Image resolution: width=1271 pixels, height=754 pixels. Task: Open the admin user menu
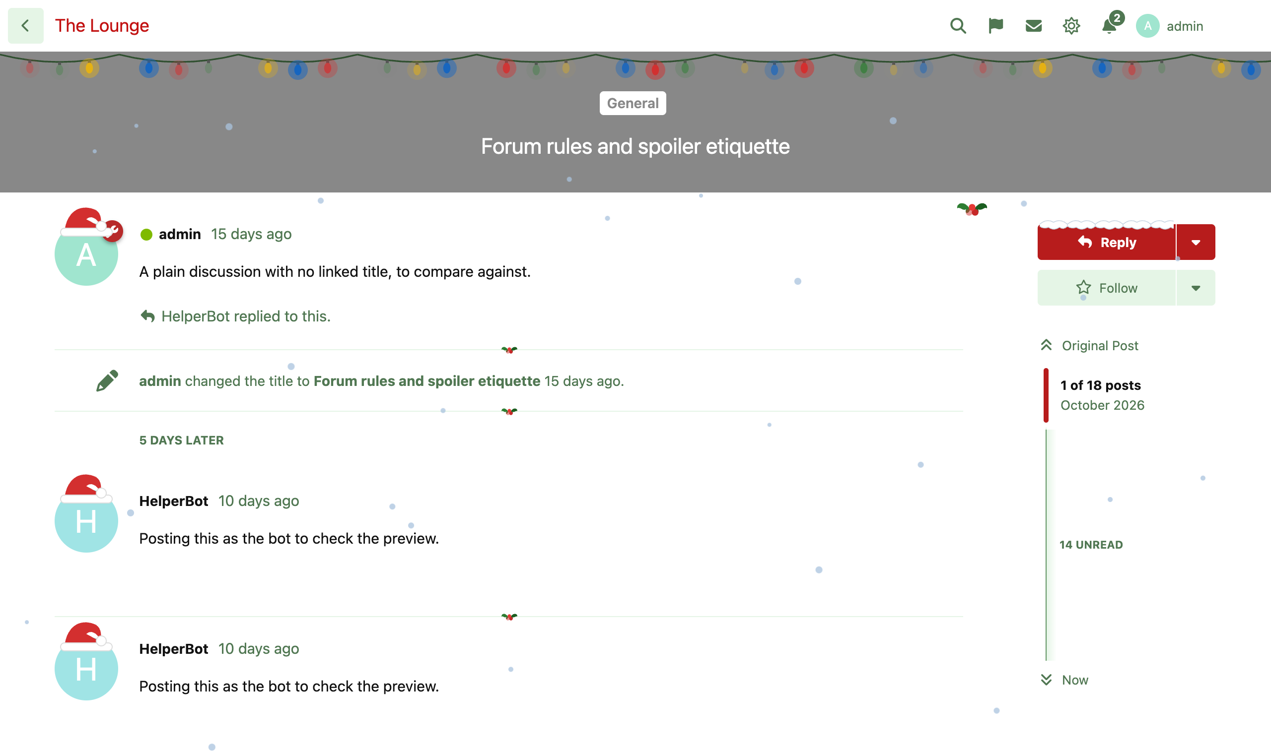pyautogui.click(x=1170, y=25)
